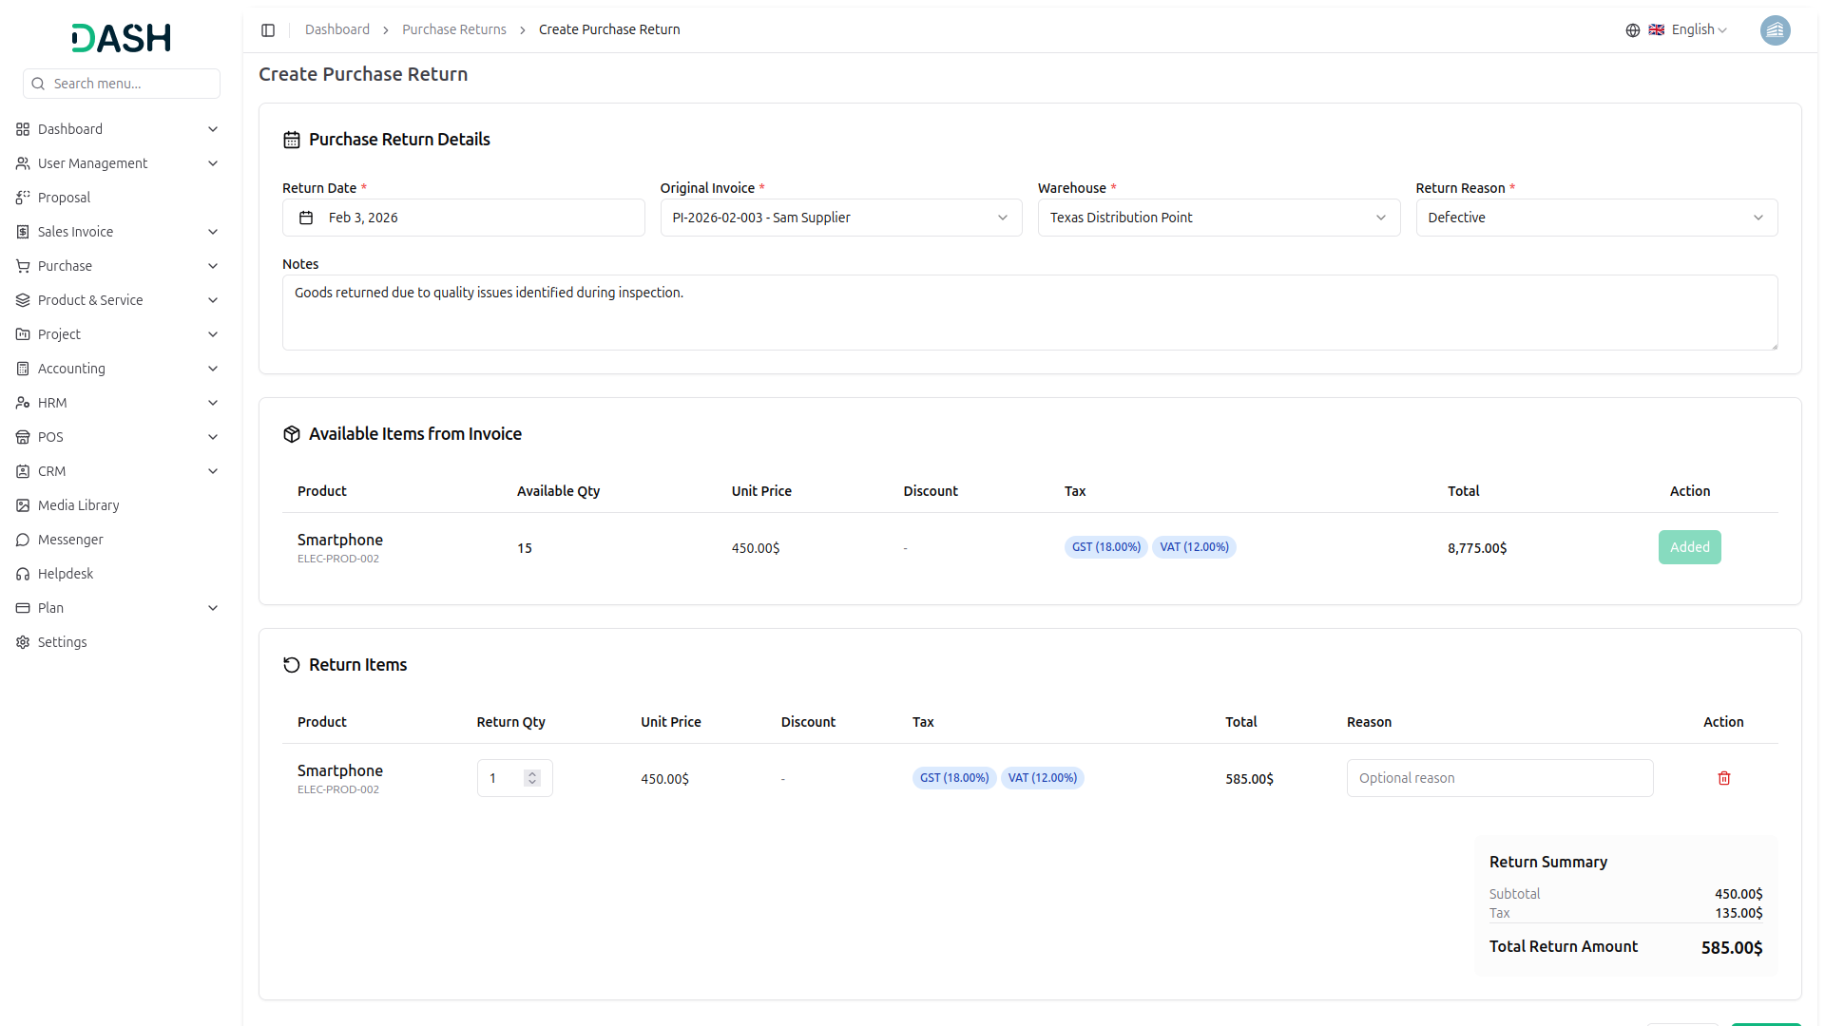Click the globe language icon

[1632, 30]
